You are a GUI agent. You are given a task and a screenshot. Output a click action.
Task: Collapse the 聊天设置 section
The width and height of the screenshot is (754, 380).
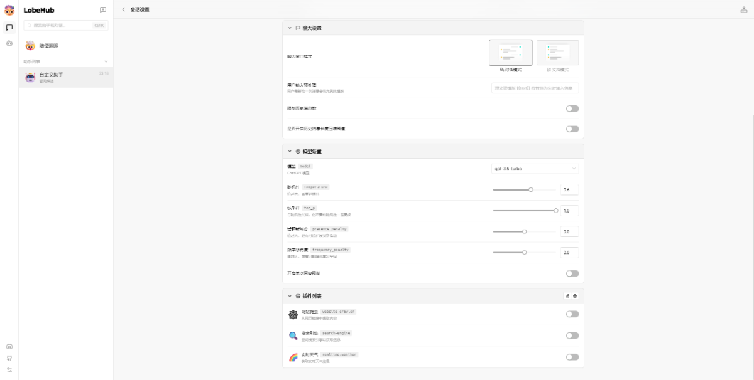pos(290,28)
